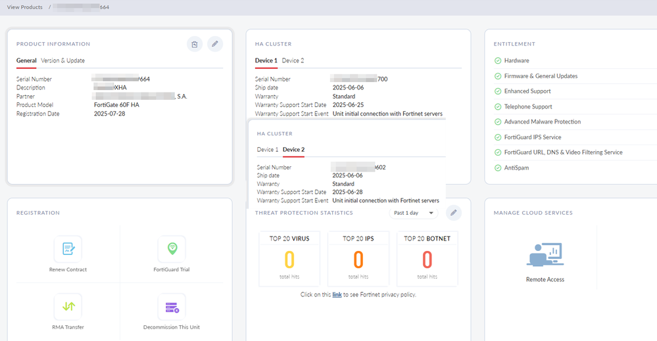Click the edit pencil in Product Information

[x=215, y=44]
